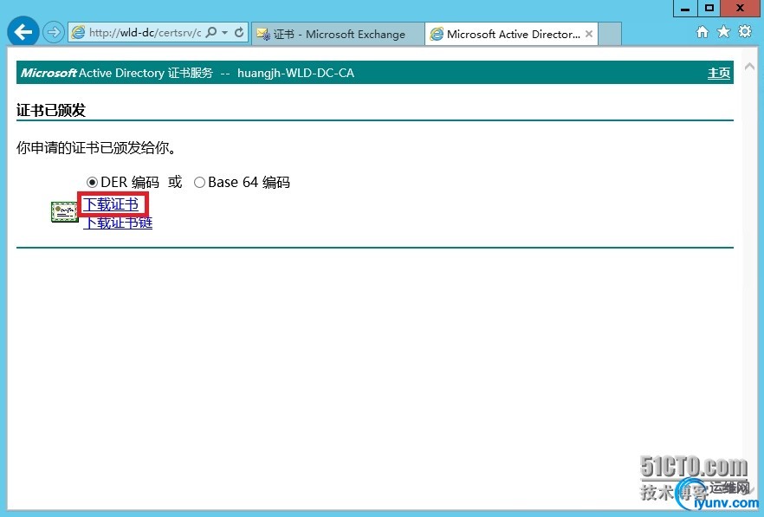The width and height of the screenshot is (764, 517).
Task: Click the 下载证书 link
Action: (x=111, y=204)
